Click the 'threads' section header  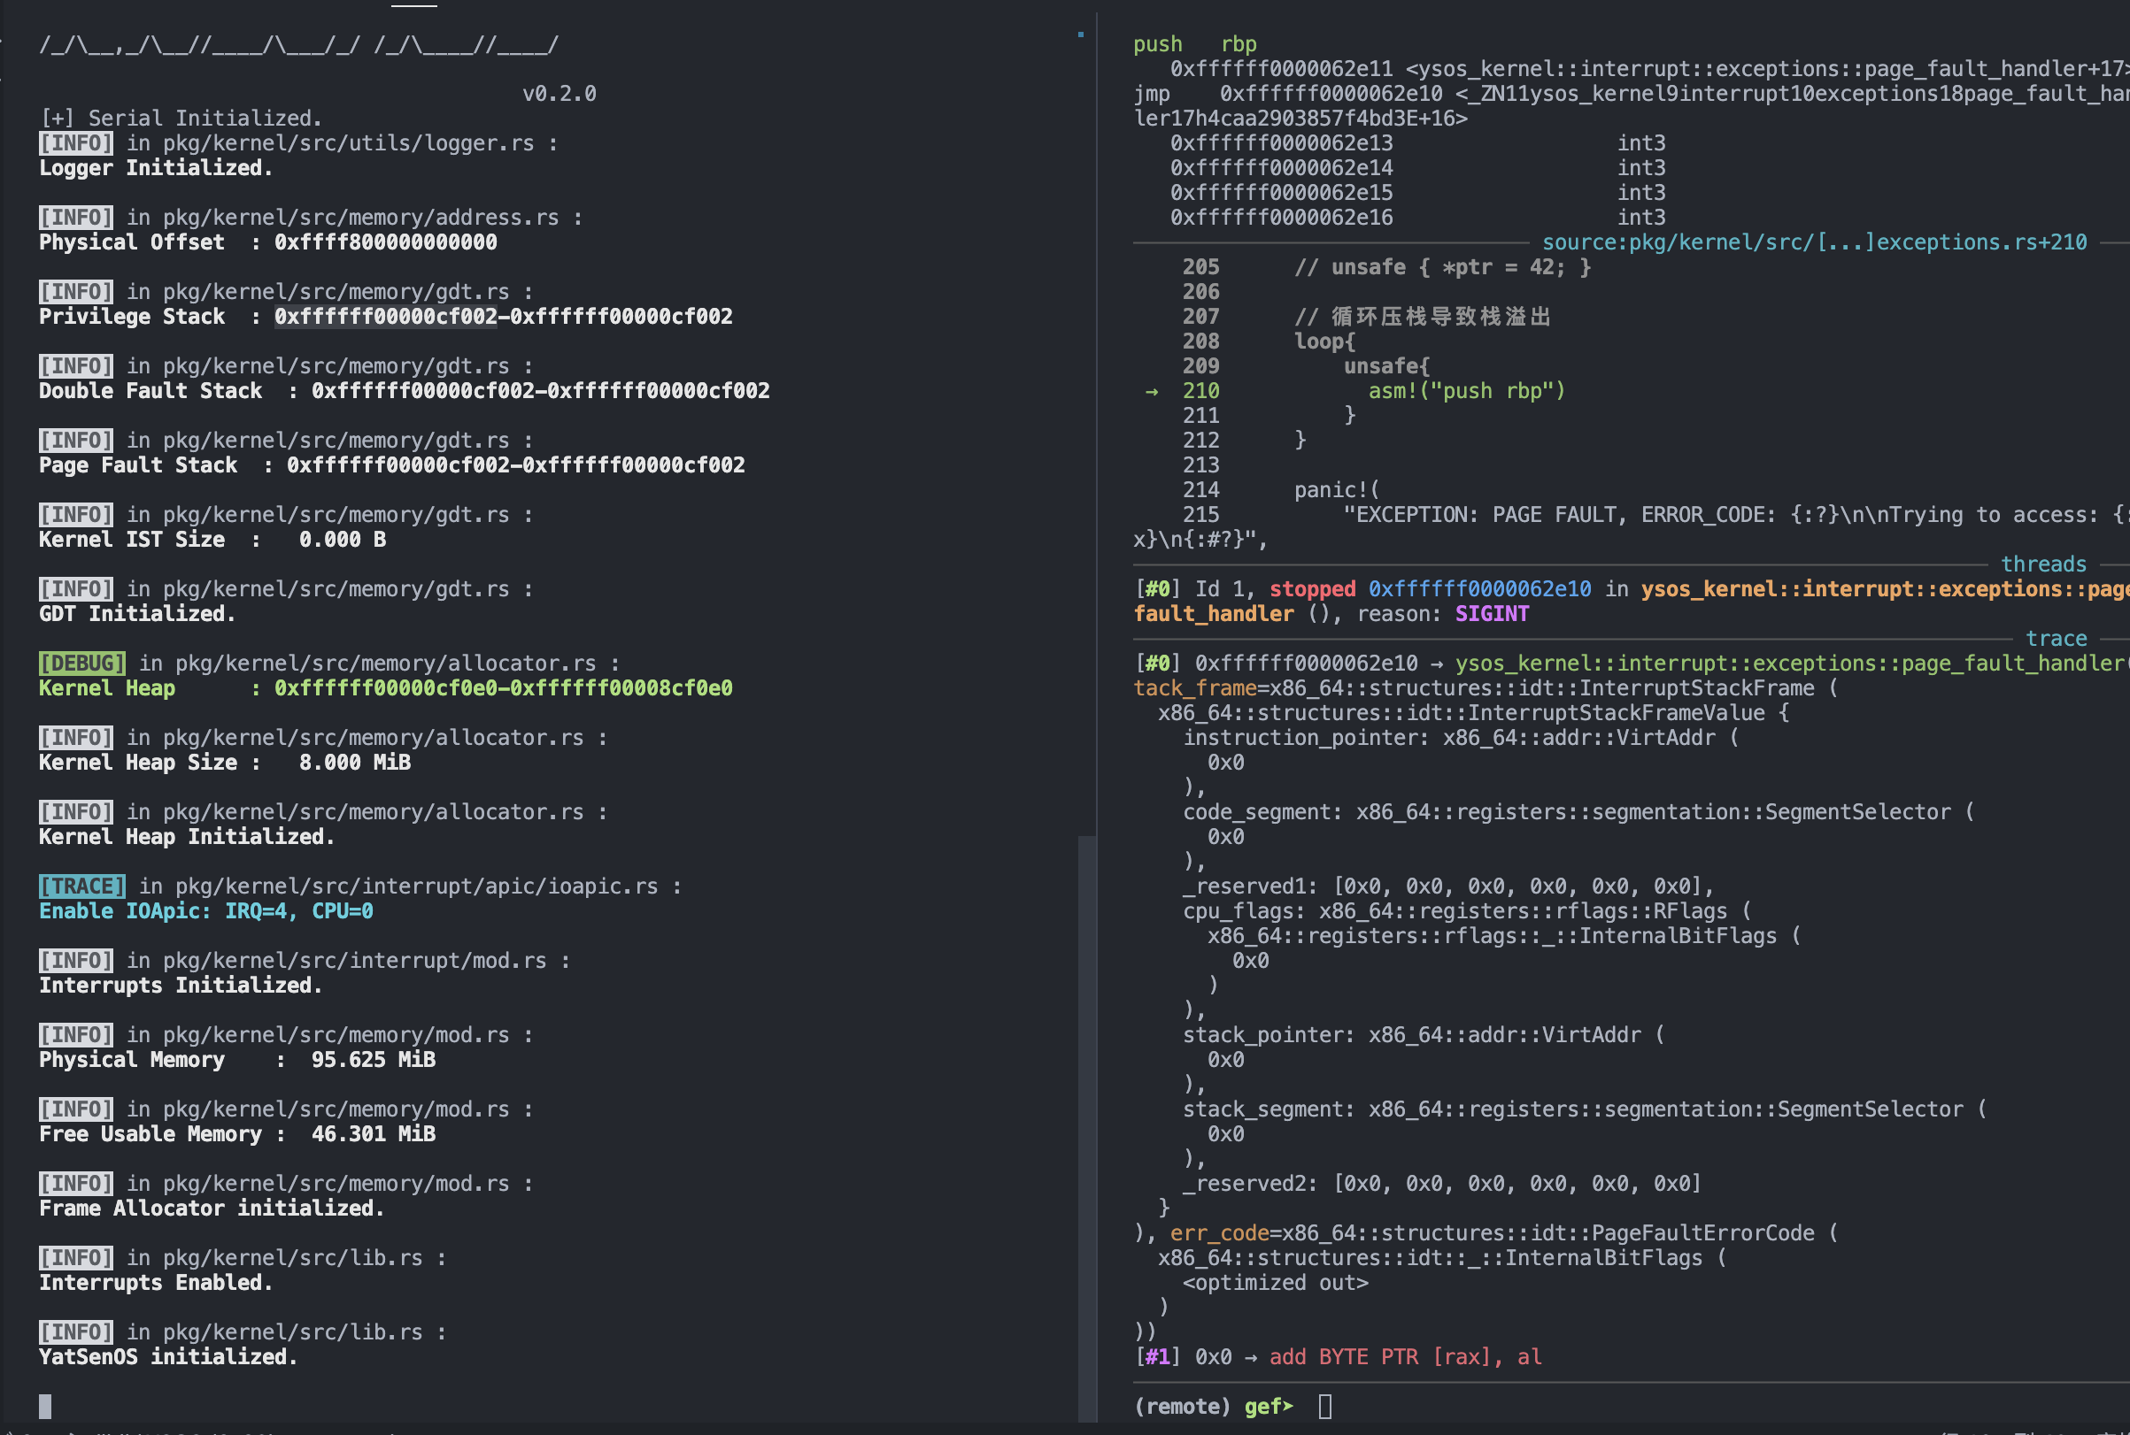2043,564
